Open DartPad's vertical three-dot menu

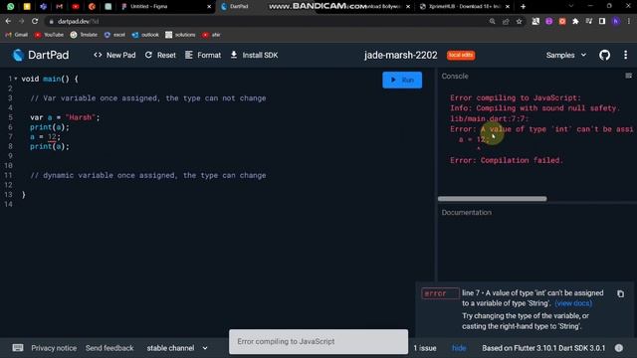click(626, 55)
